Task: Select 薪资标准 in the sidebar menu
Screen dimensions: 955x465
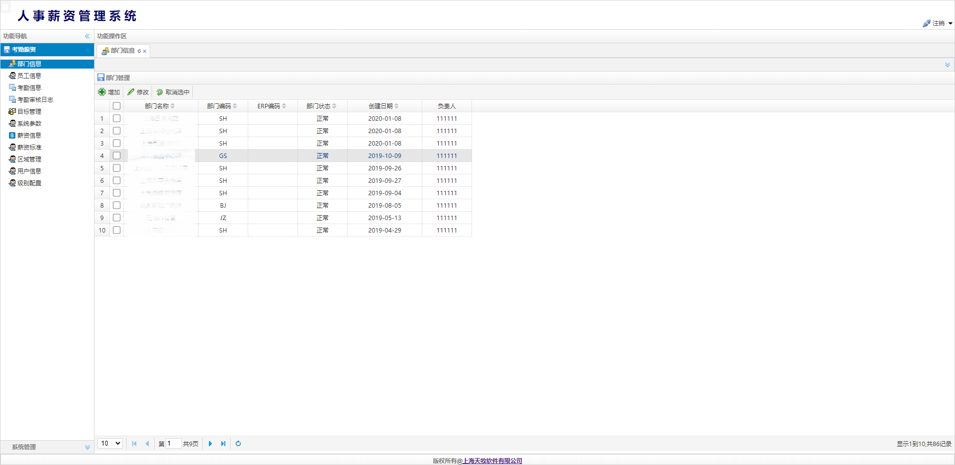Action: tap(29, 148)
